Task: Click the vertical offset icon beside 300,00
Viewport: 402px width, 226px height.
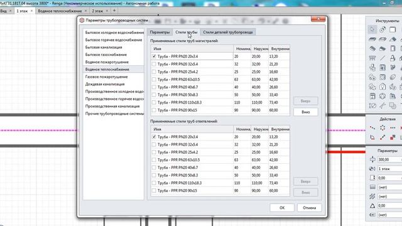Action: coord(372,159)
